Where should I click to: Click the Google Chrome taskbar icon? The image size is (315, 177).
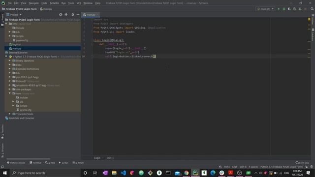pos(187,173)
